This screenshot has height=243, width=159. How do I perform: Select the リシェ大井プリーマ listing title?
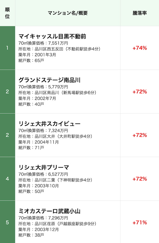coord(44,168)
